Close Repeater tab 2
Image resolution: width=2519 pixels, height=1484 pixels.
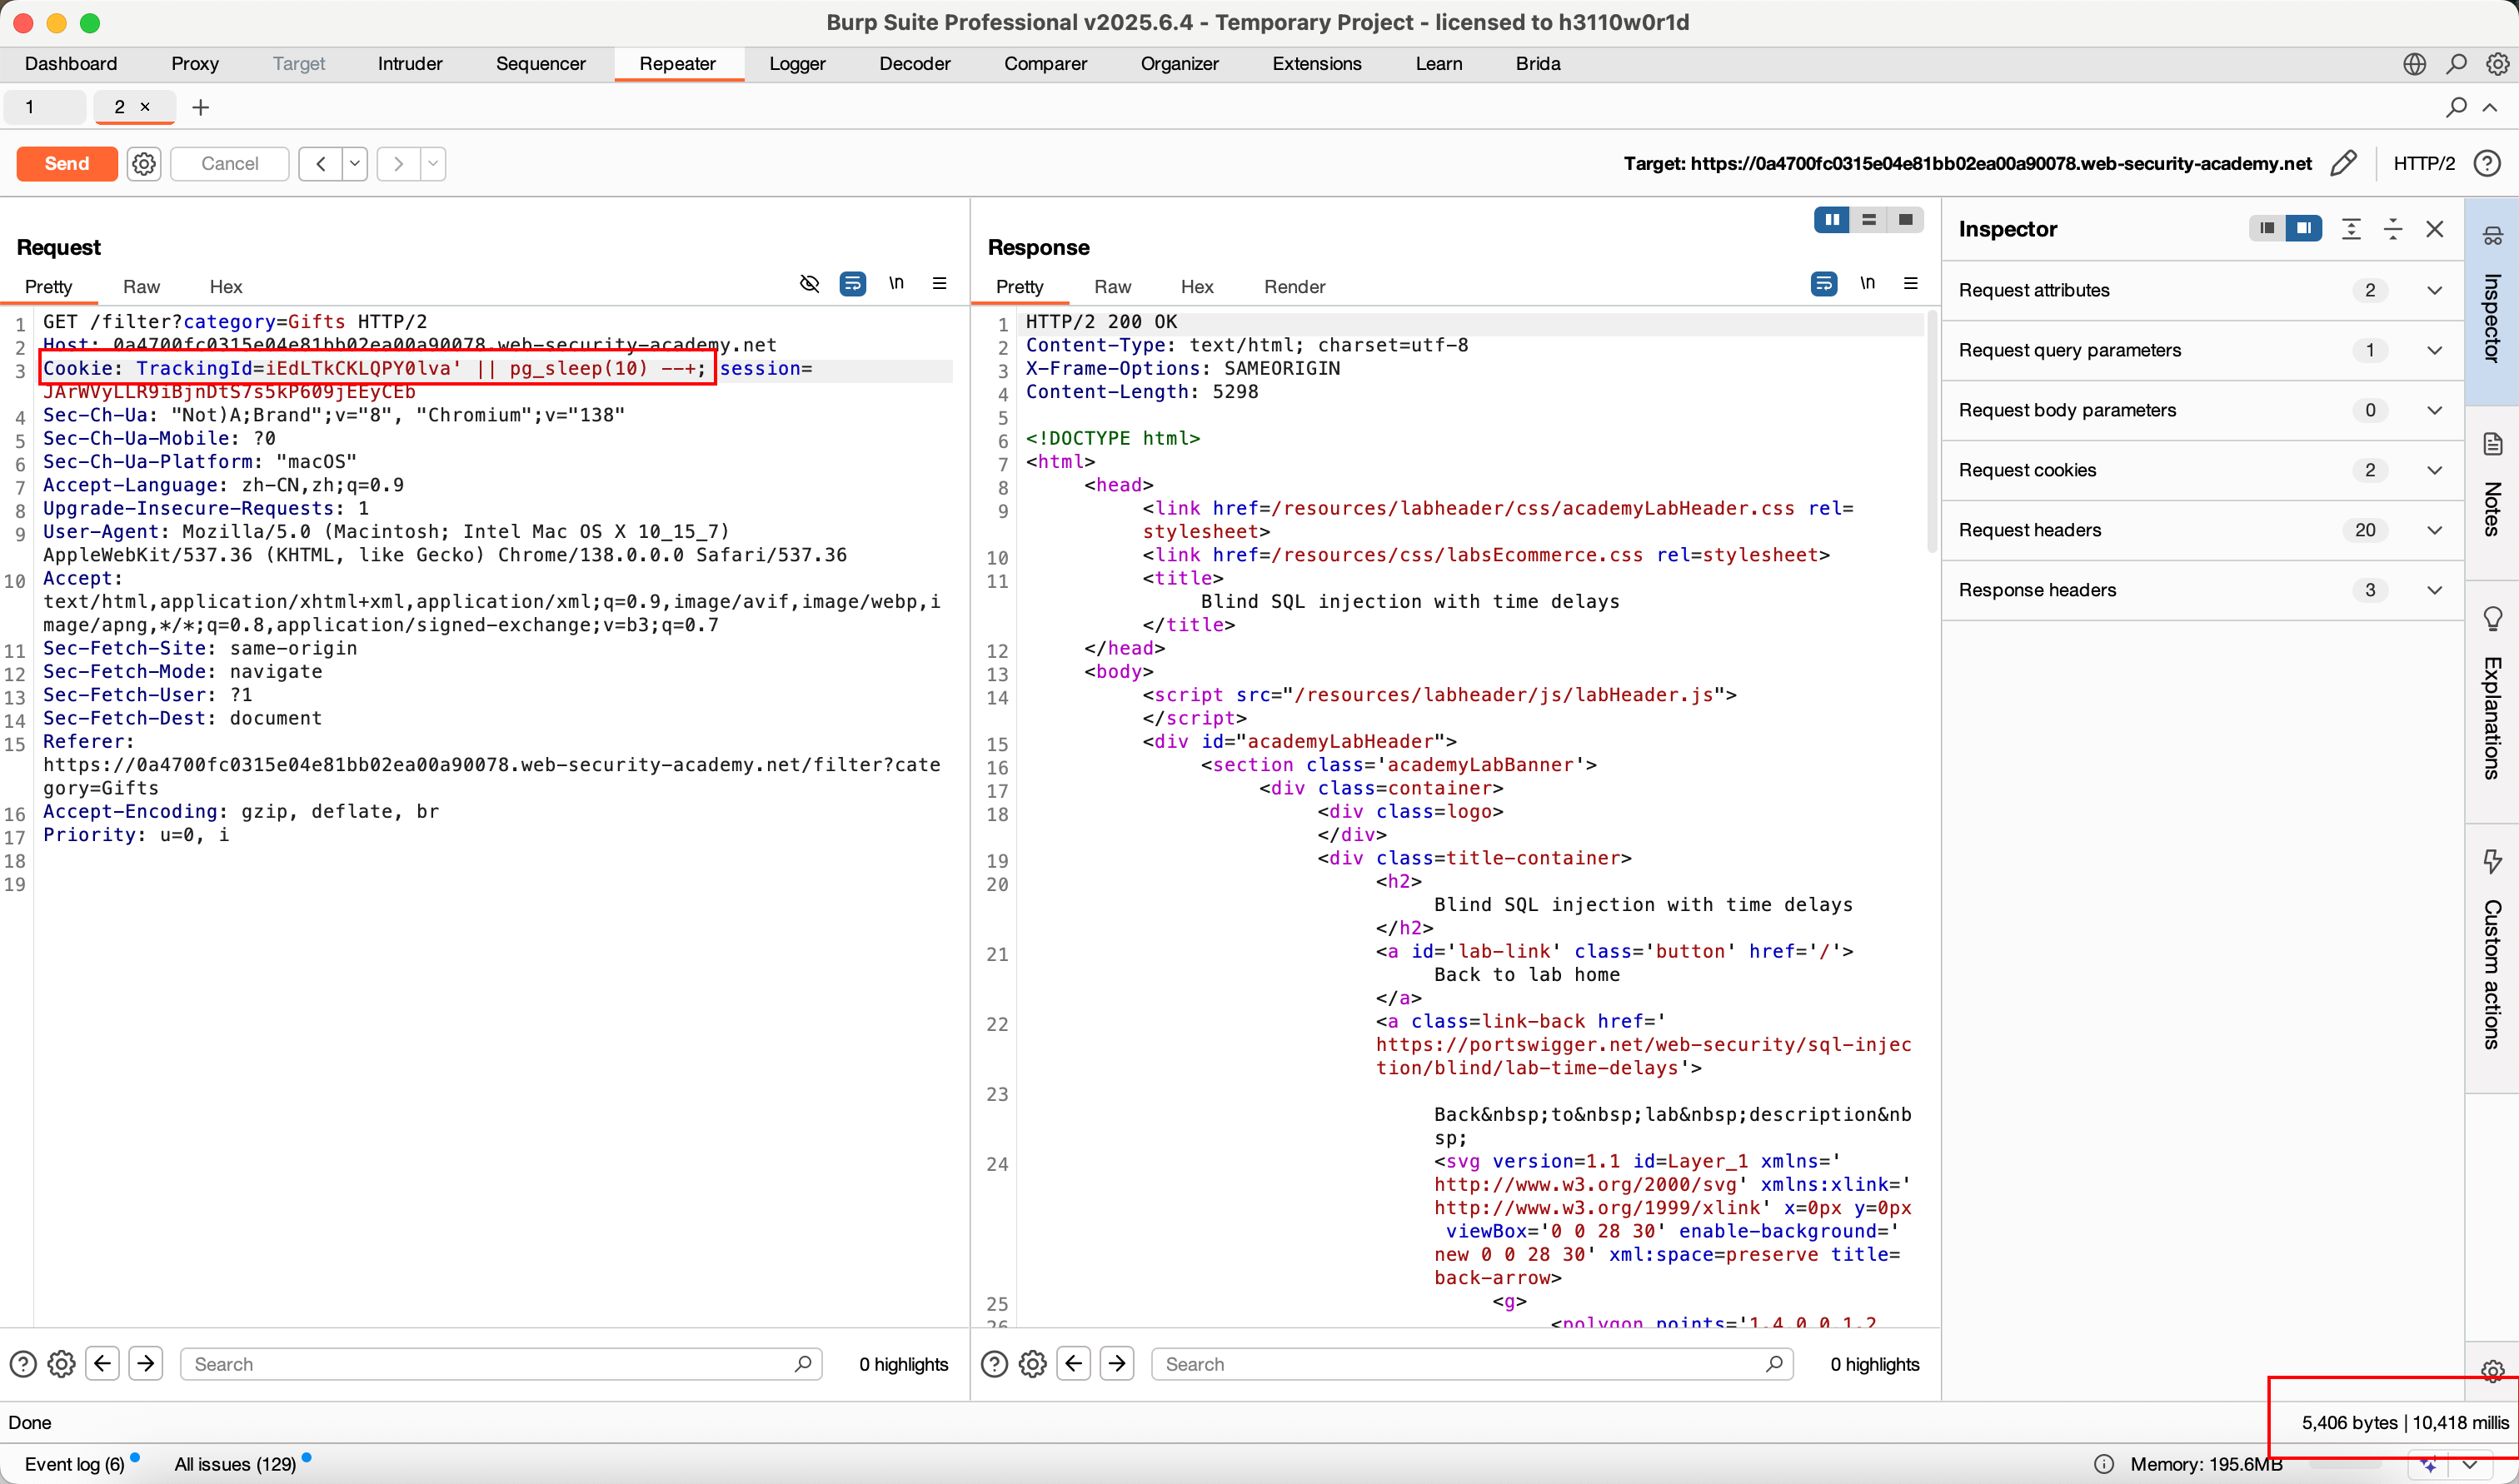coord(145,107)
